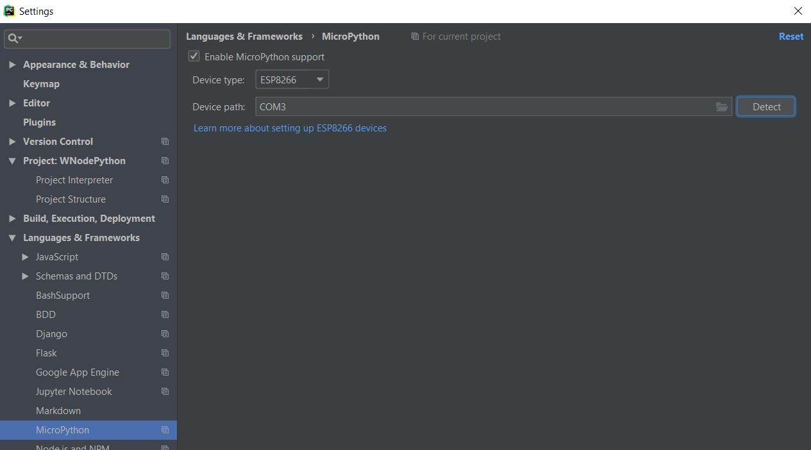Expand Build, Execution, Deployment arrow
Screen dimensions: 811x450
pos(12,219)
